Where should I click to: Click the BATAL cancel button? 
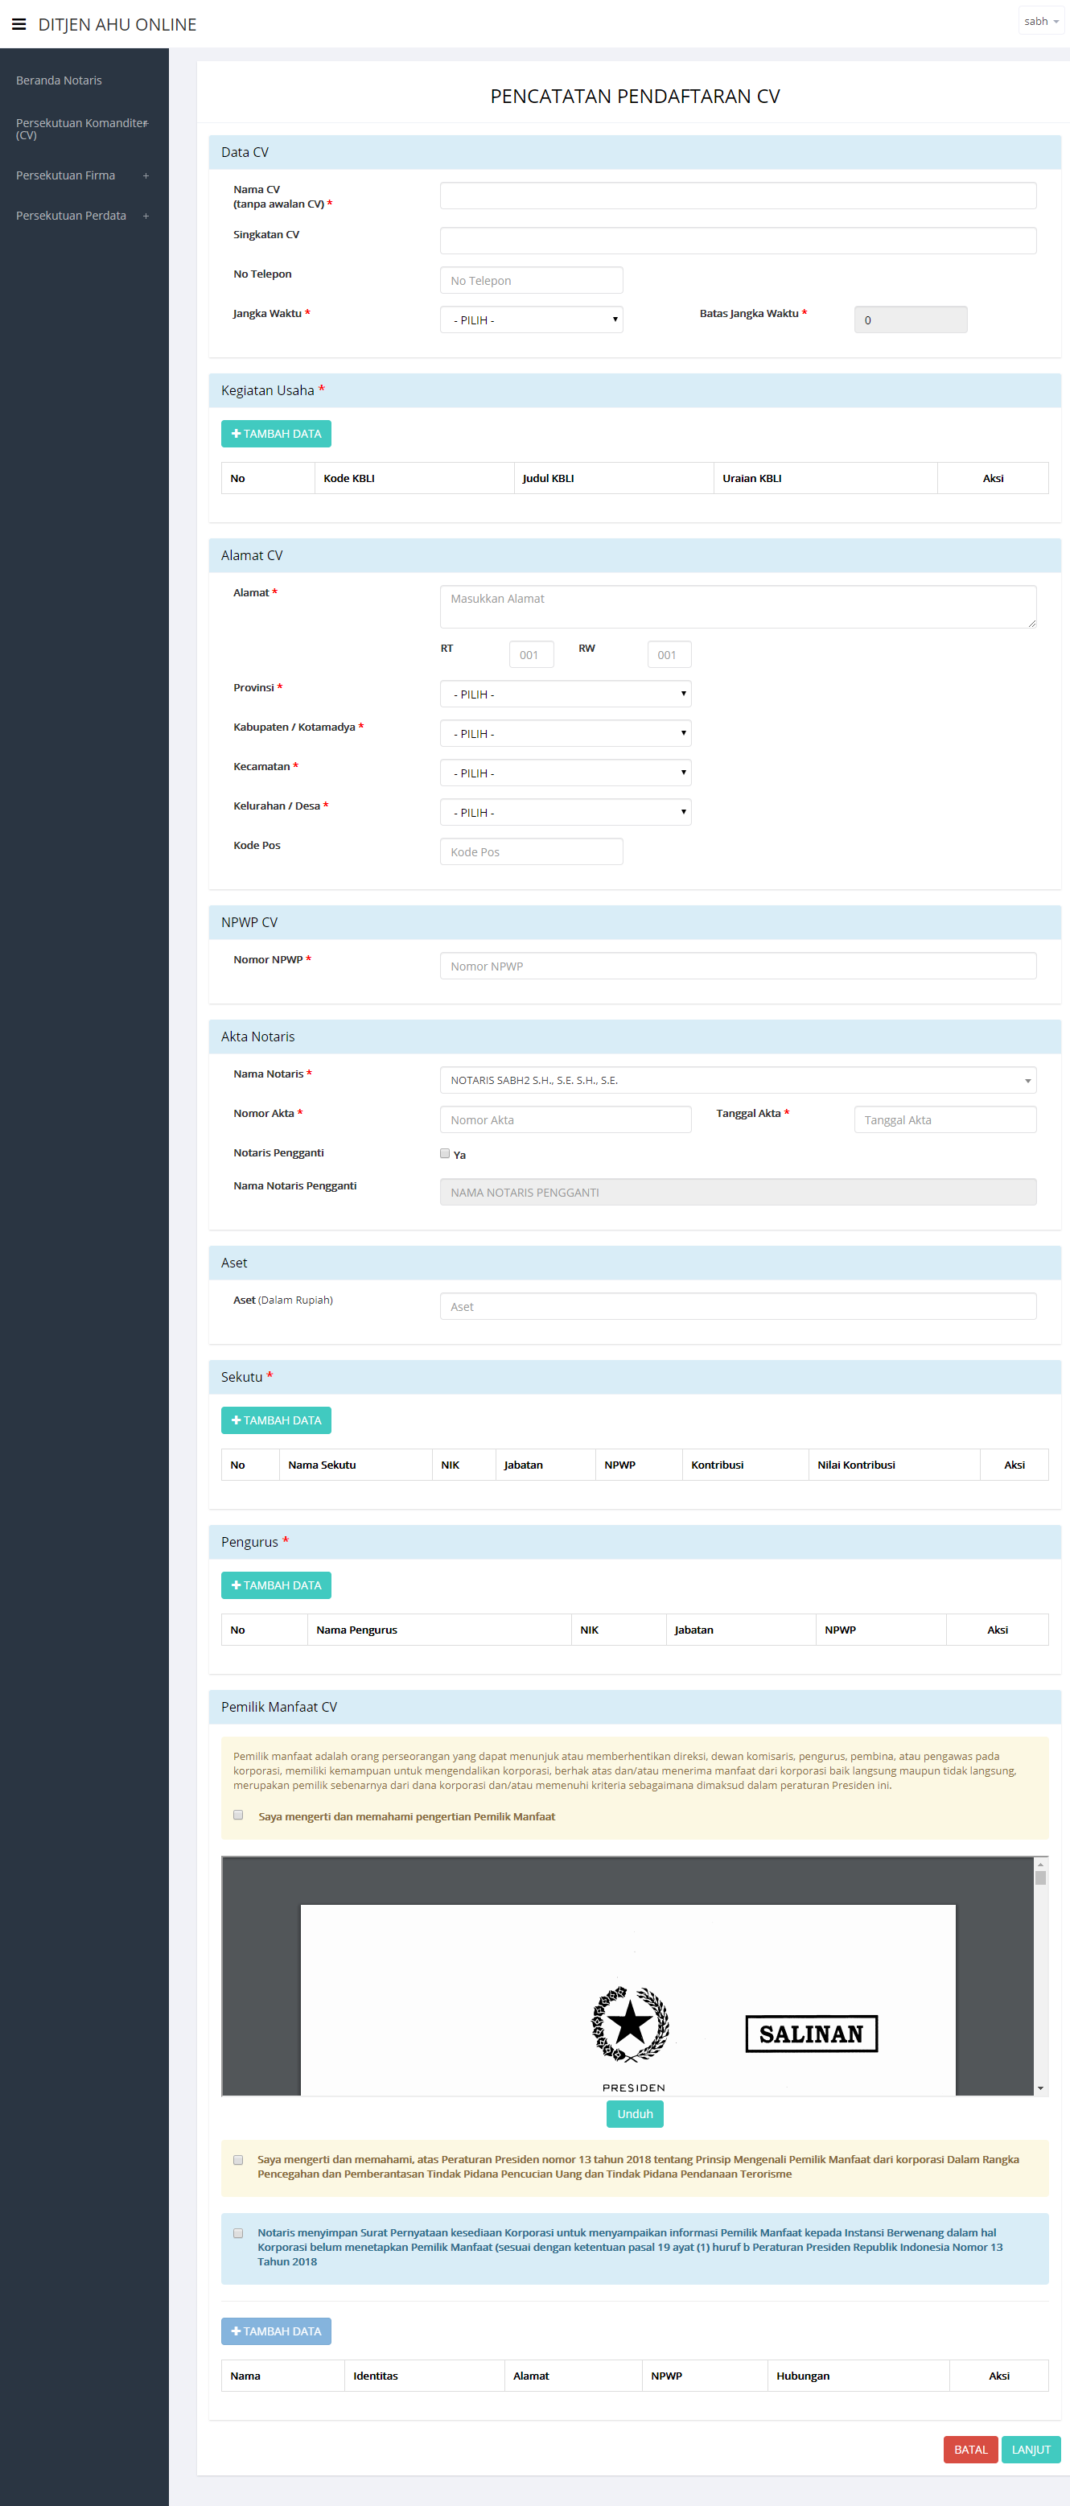pos(969,2450)
